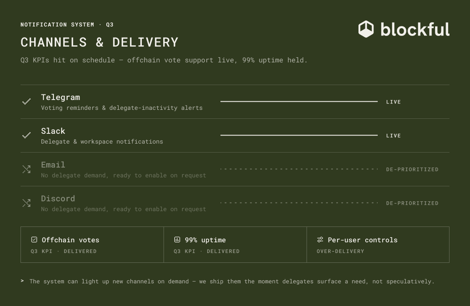Click the Email dotted progress line
The width and height of the screenshot is (470, 306).
point(299,169)
